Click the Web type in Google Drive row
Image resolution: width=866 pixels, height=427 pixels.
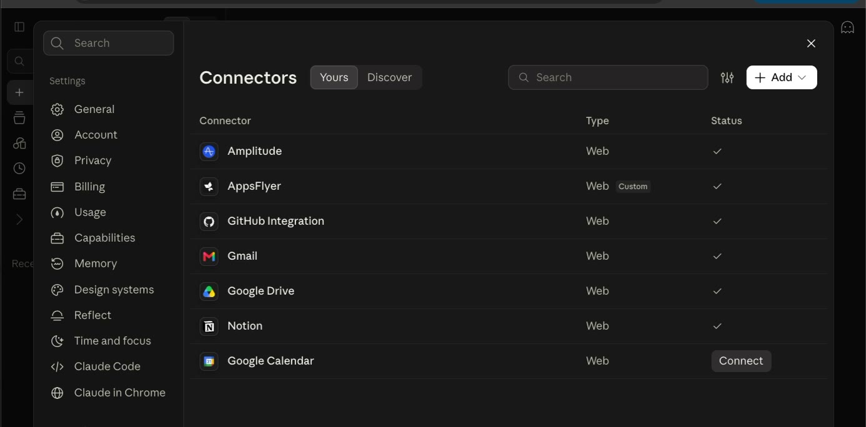597,291
